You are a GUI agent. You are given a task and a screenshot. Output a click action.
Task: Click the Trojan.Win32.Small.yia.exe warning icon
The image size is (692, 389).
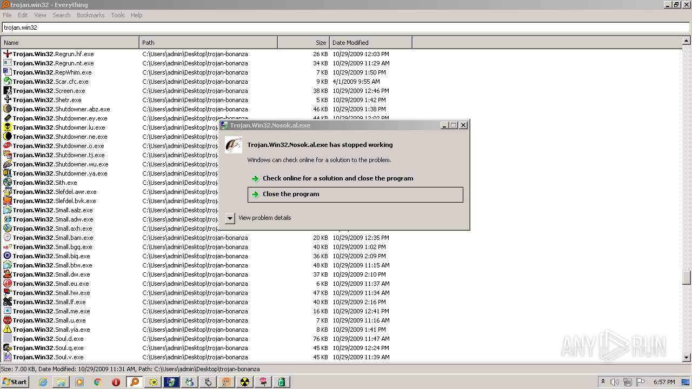pos(8,330)
